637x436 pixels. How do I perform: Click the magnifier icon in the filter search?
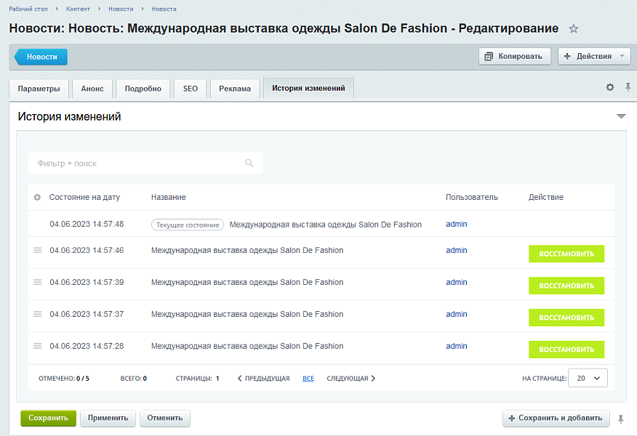pos(249,163)
